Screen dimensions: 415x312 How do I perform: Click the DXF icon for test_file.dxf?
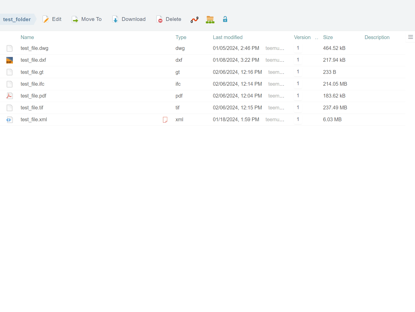[x=10, y=60]
